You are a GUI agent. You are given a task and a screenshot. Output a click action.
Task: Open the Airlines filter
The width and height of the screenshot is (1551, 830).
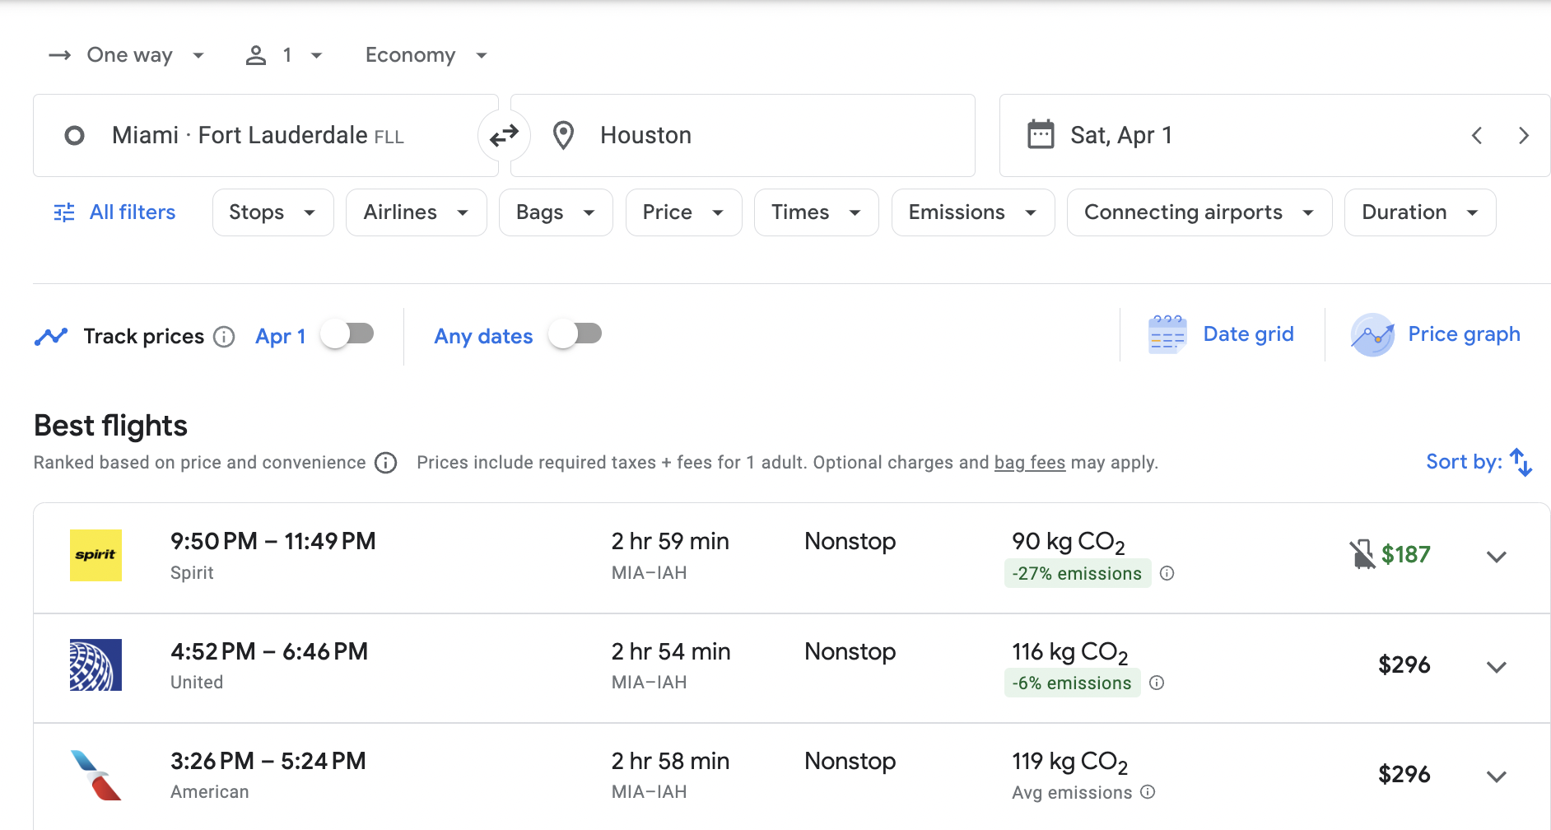click(417, 212)
